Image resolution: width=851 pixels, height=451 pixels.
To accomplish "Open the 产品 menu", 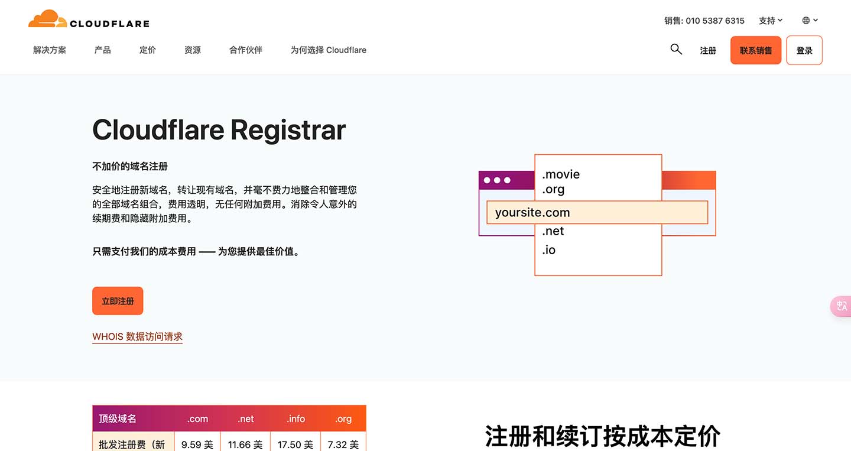I will [x=103, y=50].
